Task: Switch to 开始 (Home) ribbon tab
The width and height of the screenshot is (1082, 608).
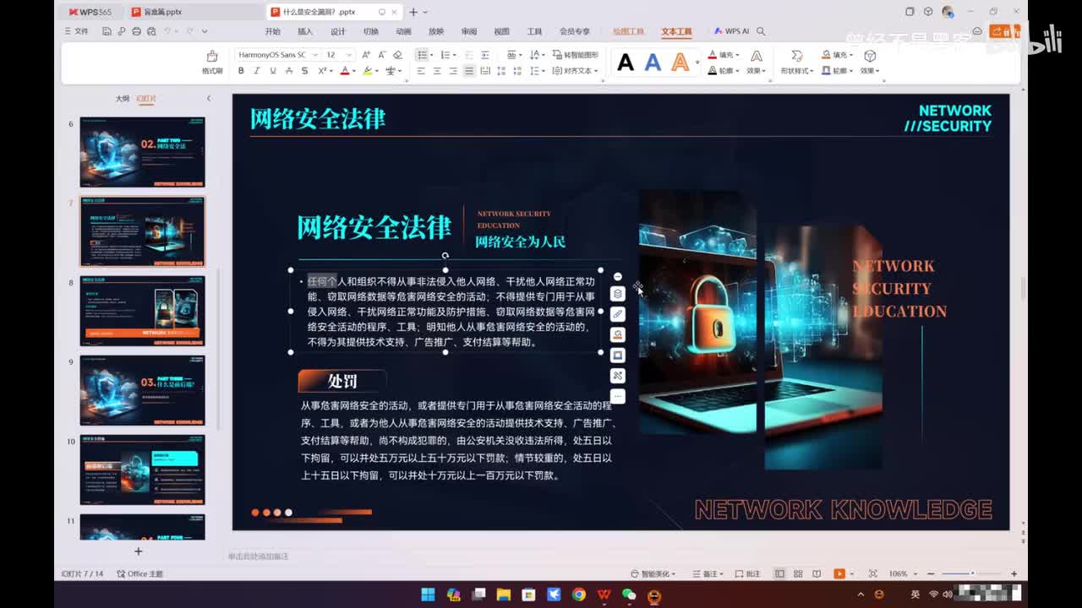Action: (272, 31)
